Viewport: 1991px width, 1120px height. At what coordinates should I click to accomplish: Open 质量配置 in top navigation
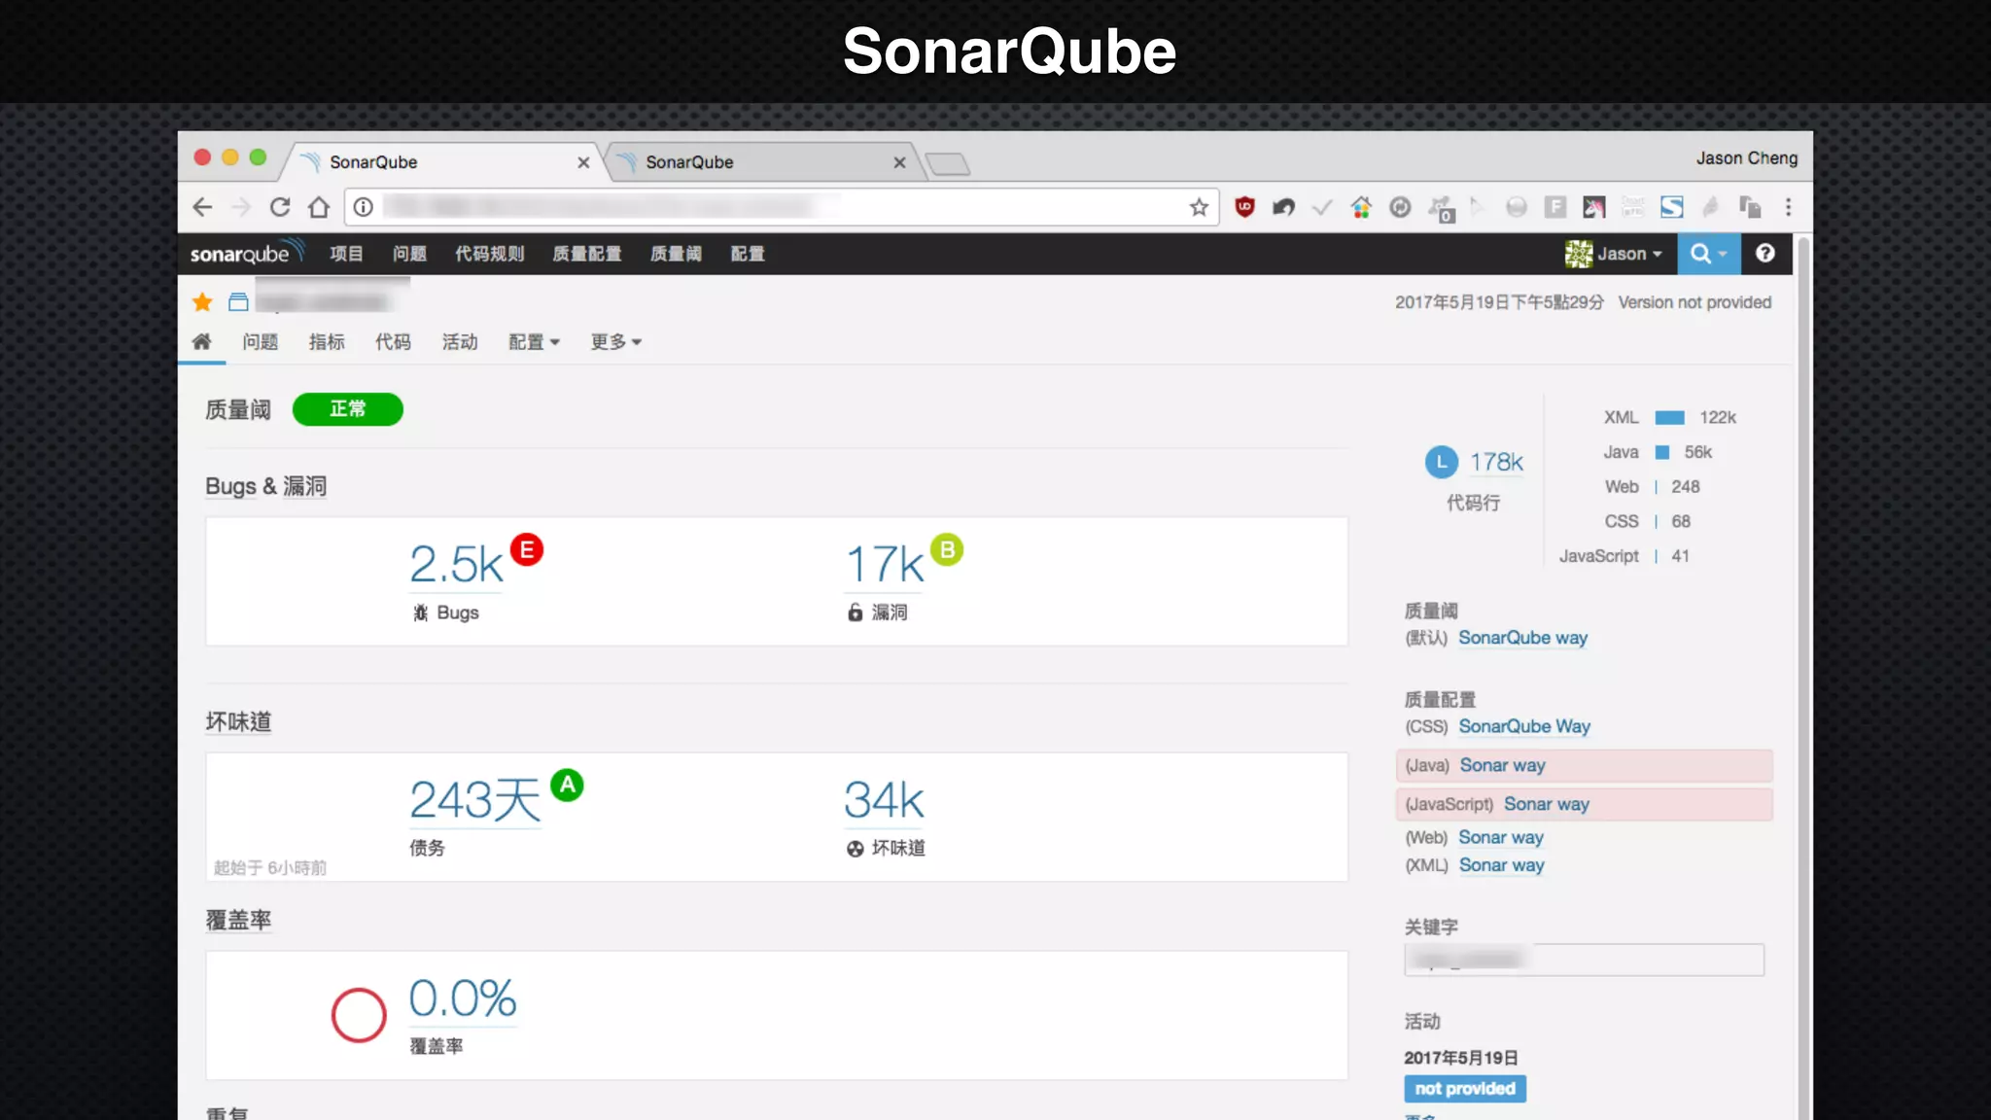pos(586,254)
